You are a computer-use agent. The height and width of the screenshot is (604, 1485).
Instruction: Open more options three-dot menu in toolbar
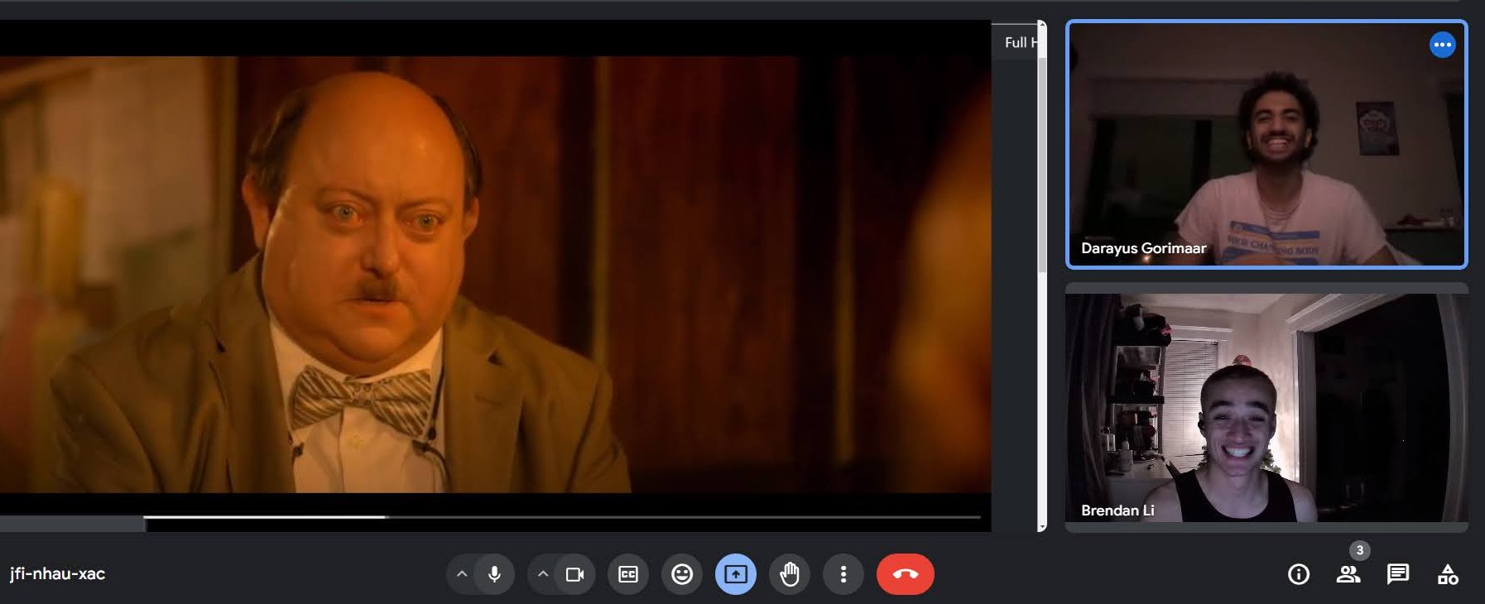tap(843, 574)
